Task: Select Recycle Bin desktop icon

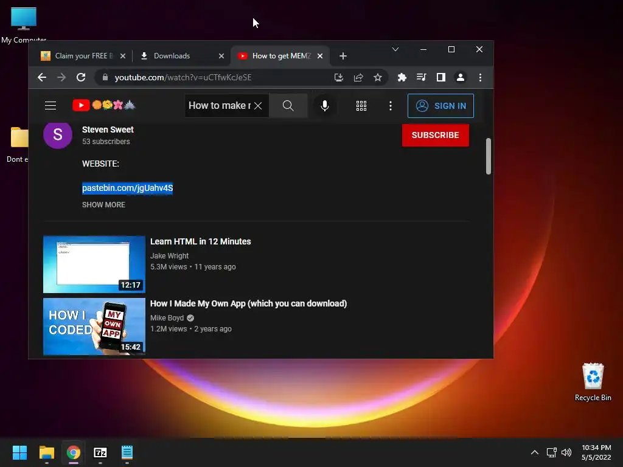Action: (593, 382)
